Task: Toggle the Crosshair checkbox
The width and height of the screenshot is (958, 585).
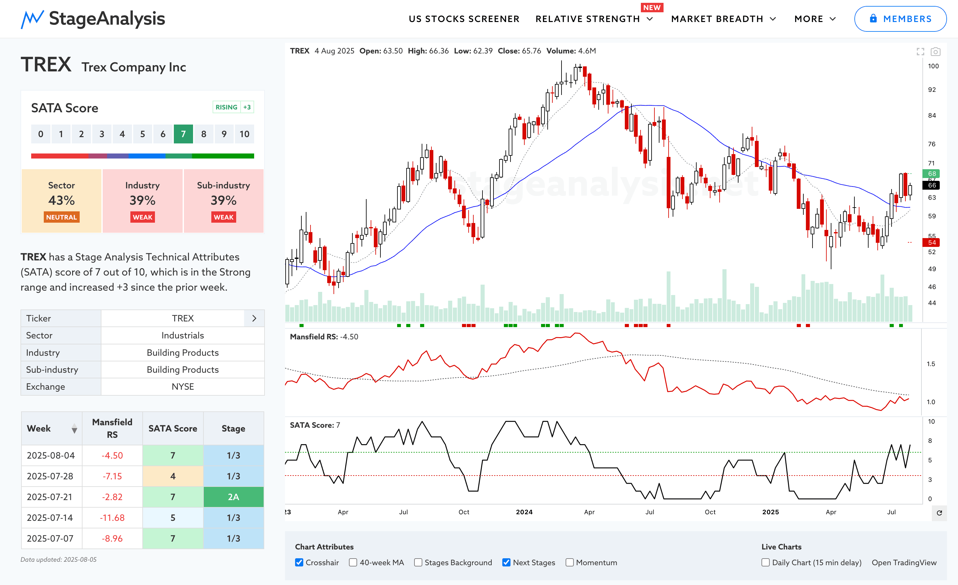Action: tap(299, 562)
